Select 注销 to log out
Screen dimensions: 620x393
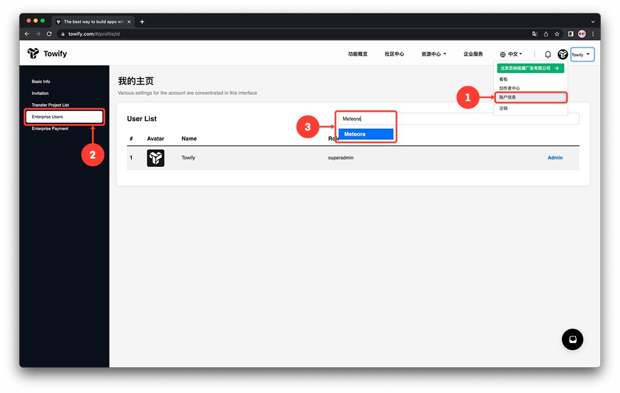(x=503, y=108)
